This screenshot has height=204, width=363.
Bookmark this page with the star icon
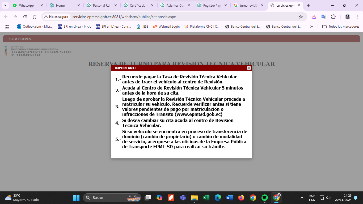(301, 17)
